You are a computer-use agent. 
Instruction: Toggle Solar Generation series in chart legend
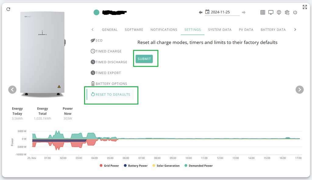coord(166,166)
